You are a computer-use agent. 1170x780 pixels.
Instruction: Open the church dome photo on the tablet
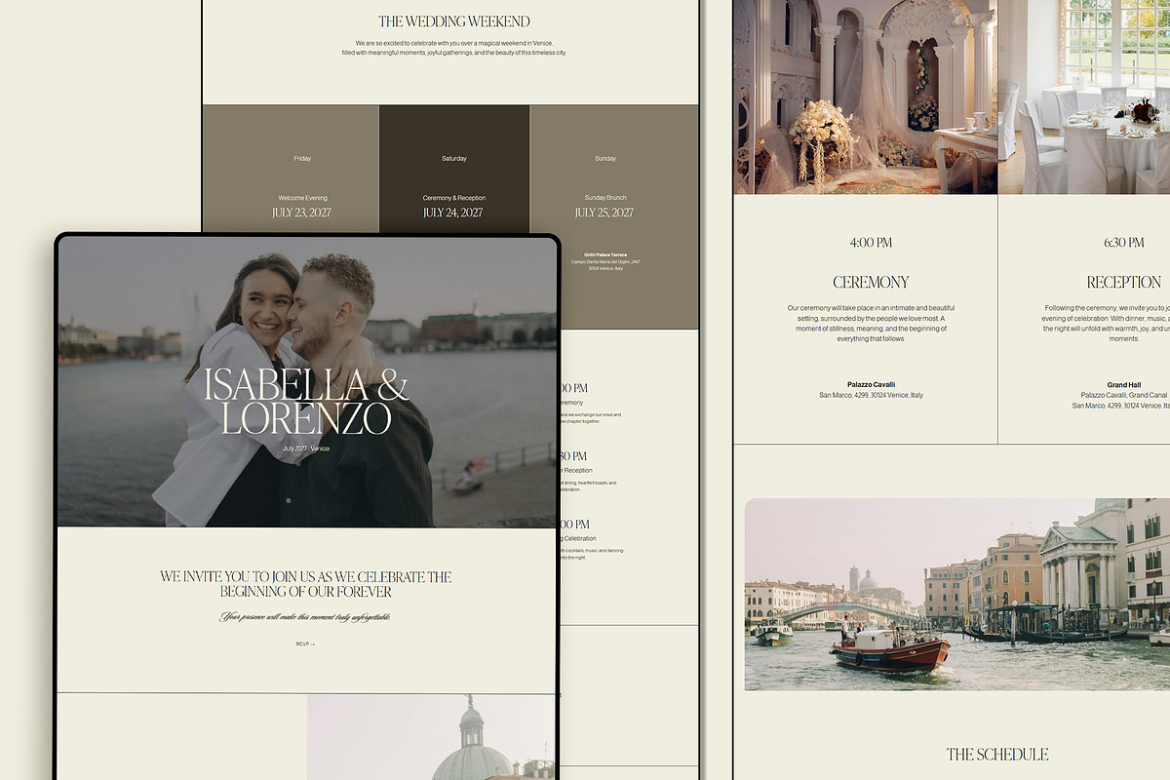(x=432, y=737)
